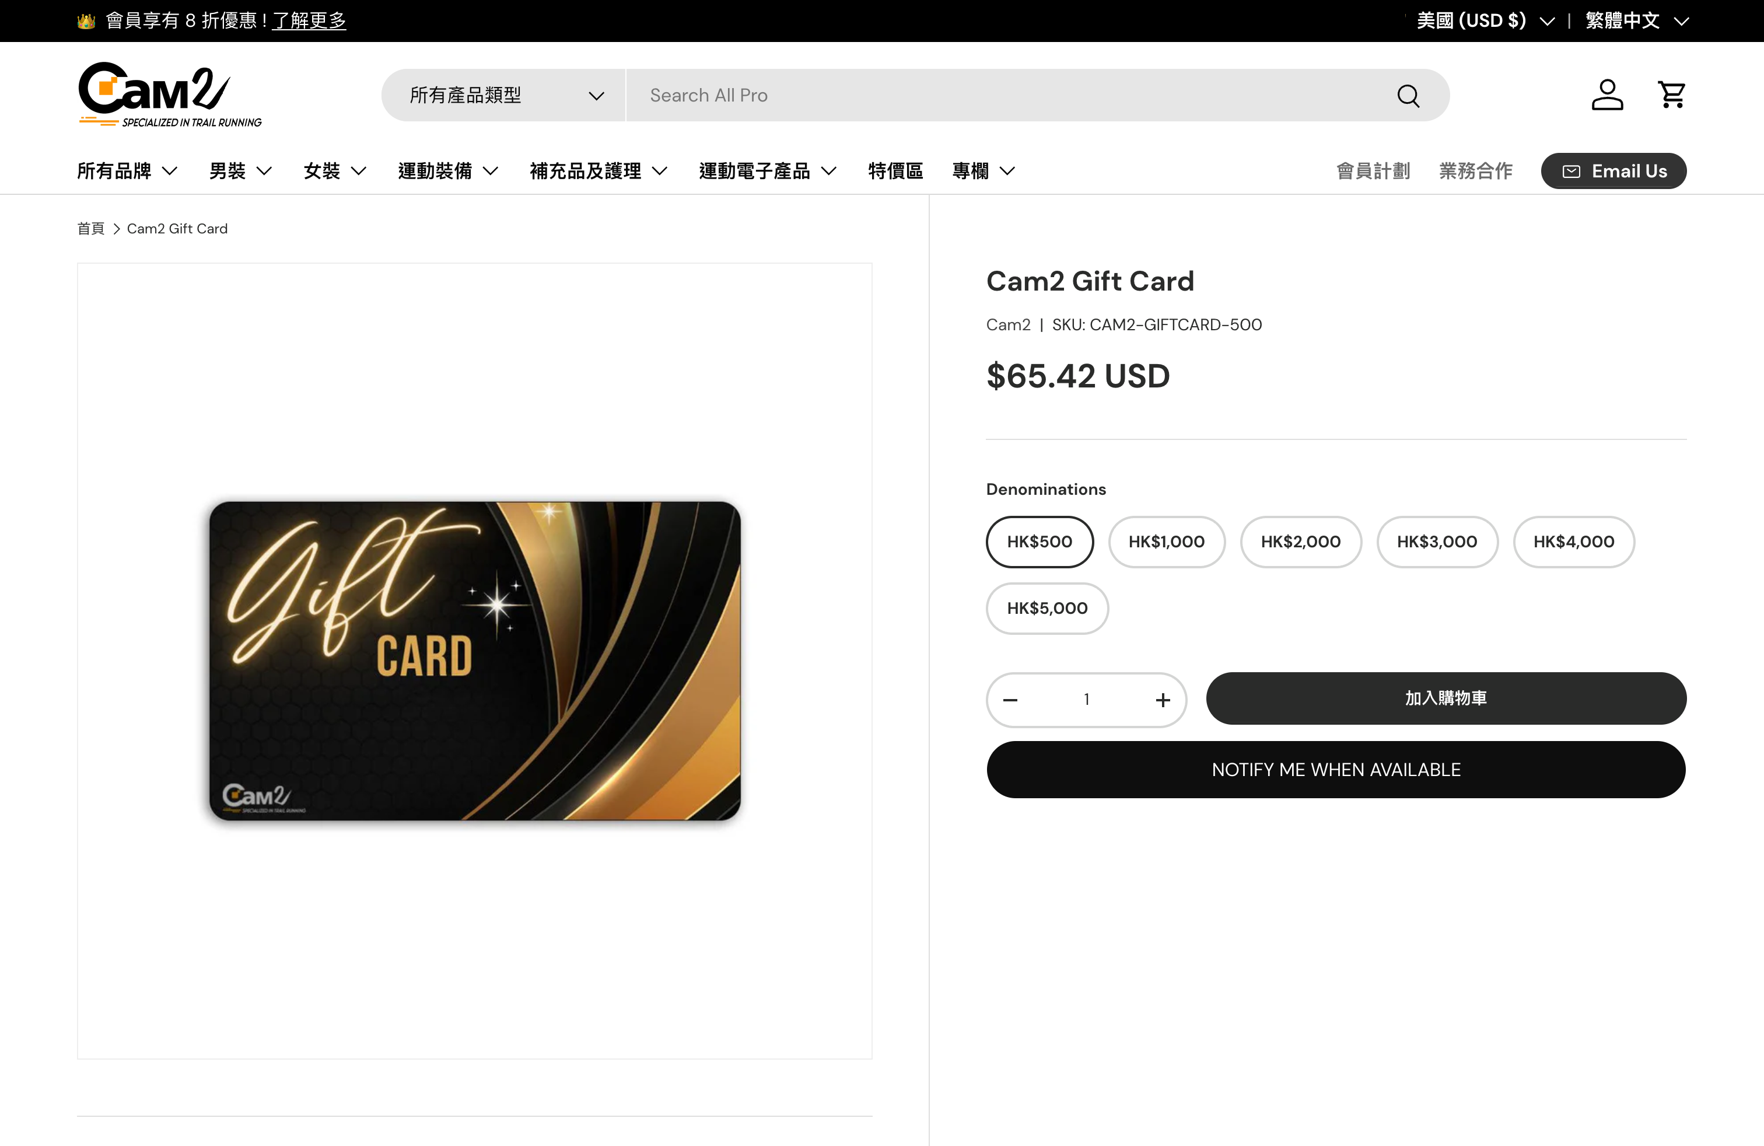Viewport: 1764px width, 1146px height.
Task: Open the 繁體中文 language selector
Action: click(1636, 21)
